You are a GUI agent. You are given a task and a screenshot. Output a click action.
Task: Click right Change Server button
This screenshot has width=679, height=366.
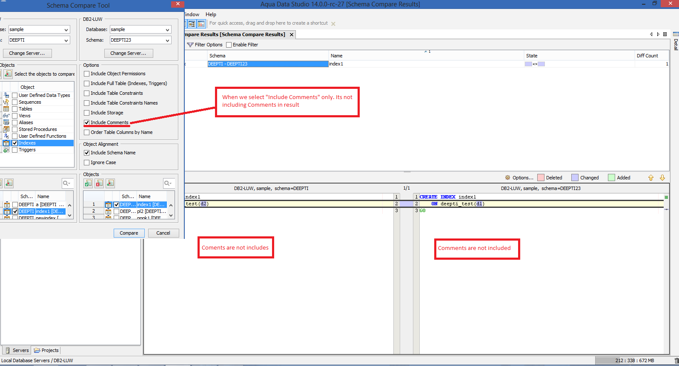point(128,53)
